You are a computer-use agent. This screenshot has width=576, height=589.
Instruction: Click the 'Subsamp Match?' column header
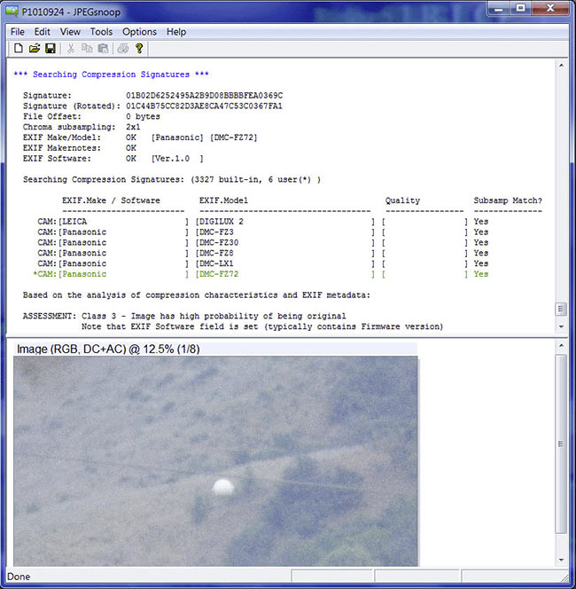pyautogui.click(x=508, y=200)
